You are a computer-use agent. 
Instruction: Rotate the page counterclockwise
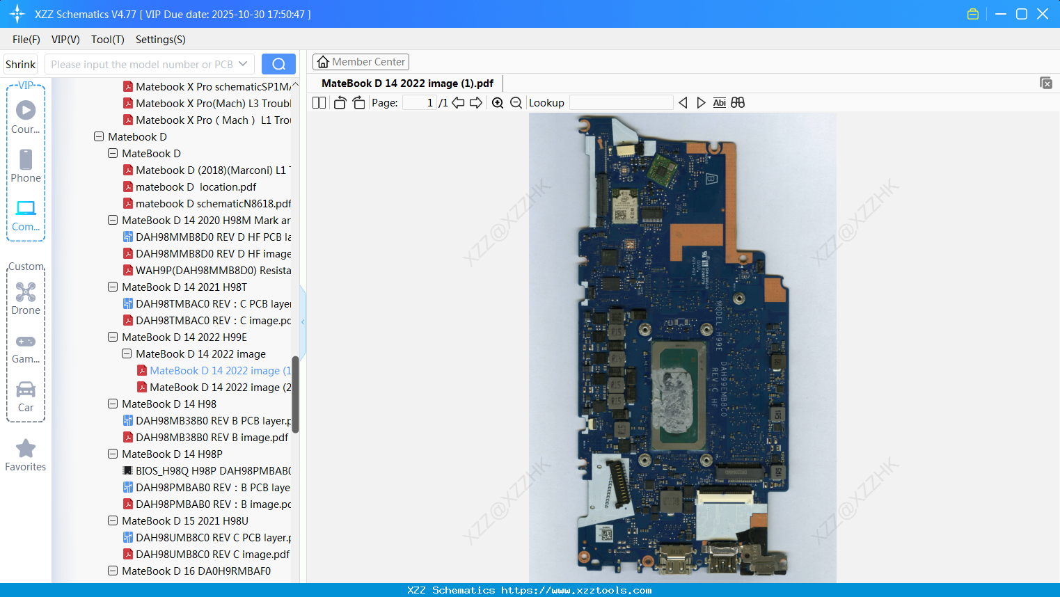340,102
